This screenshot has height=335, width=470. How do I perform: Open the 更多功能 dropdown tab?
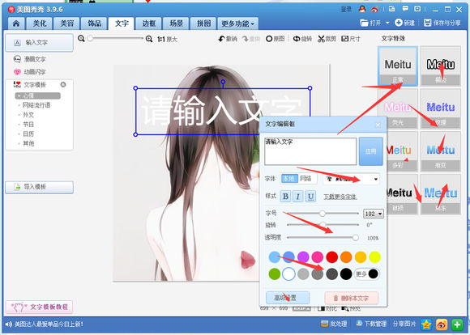pyautogui.click(x=237, y=23)
